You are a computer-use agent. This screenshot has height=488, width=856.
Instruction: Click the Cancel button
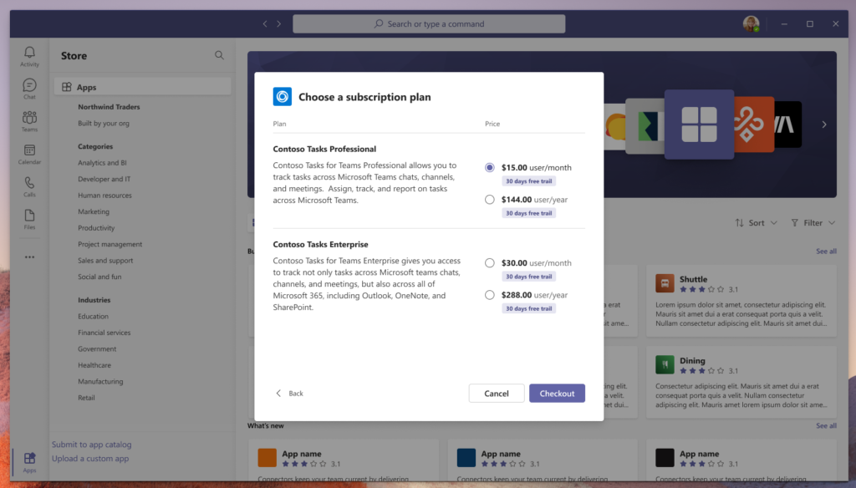(497, 394)
